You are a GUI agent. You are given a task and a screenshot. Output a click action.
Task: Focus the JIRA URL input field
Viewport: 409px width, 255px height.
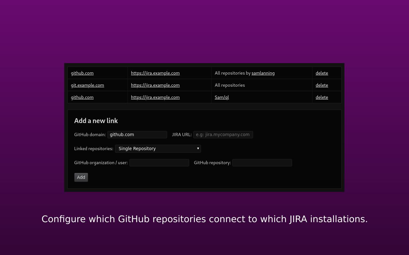coord(223,135)
